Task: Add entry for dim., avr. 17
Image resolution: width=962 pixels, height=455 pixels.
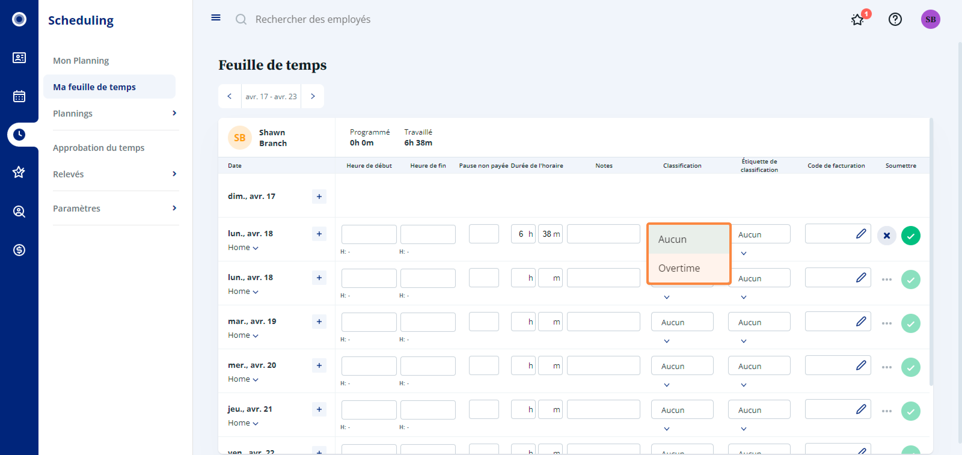Action: 319,197
